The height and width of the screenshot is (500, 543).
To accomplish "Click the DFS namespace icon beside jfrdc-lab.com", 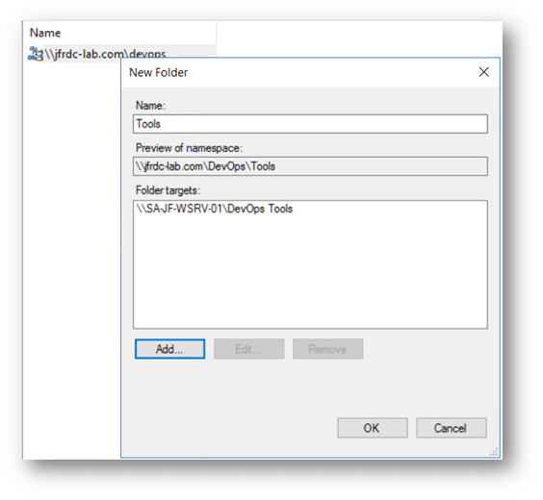I will click(36, 54).
